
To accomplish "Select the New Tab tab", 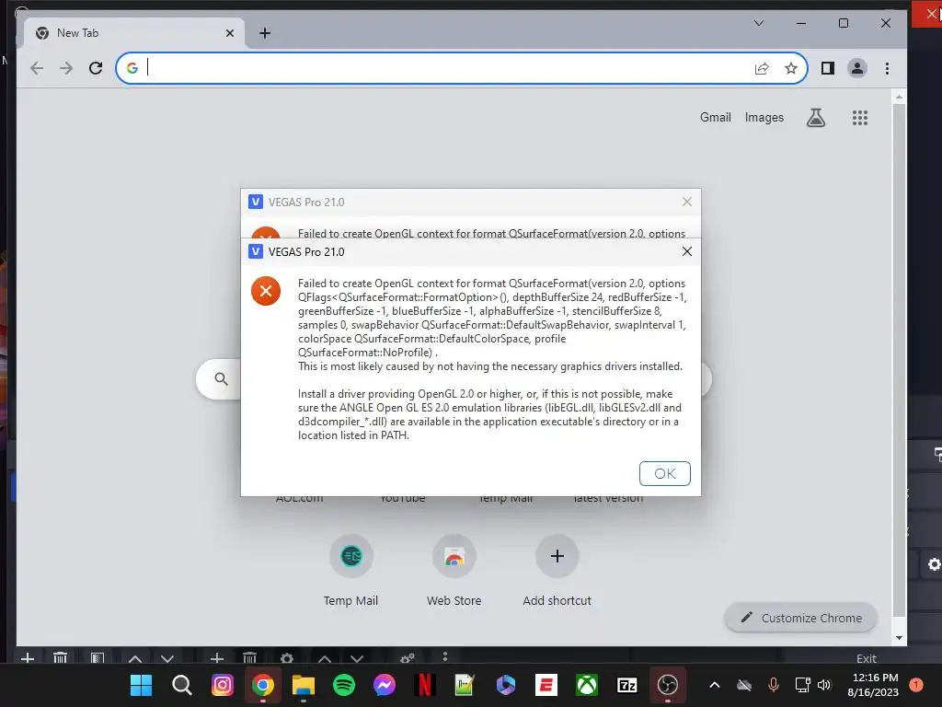I will [x=133, y=33].
